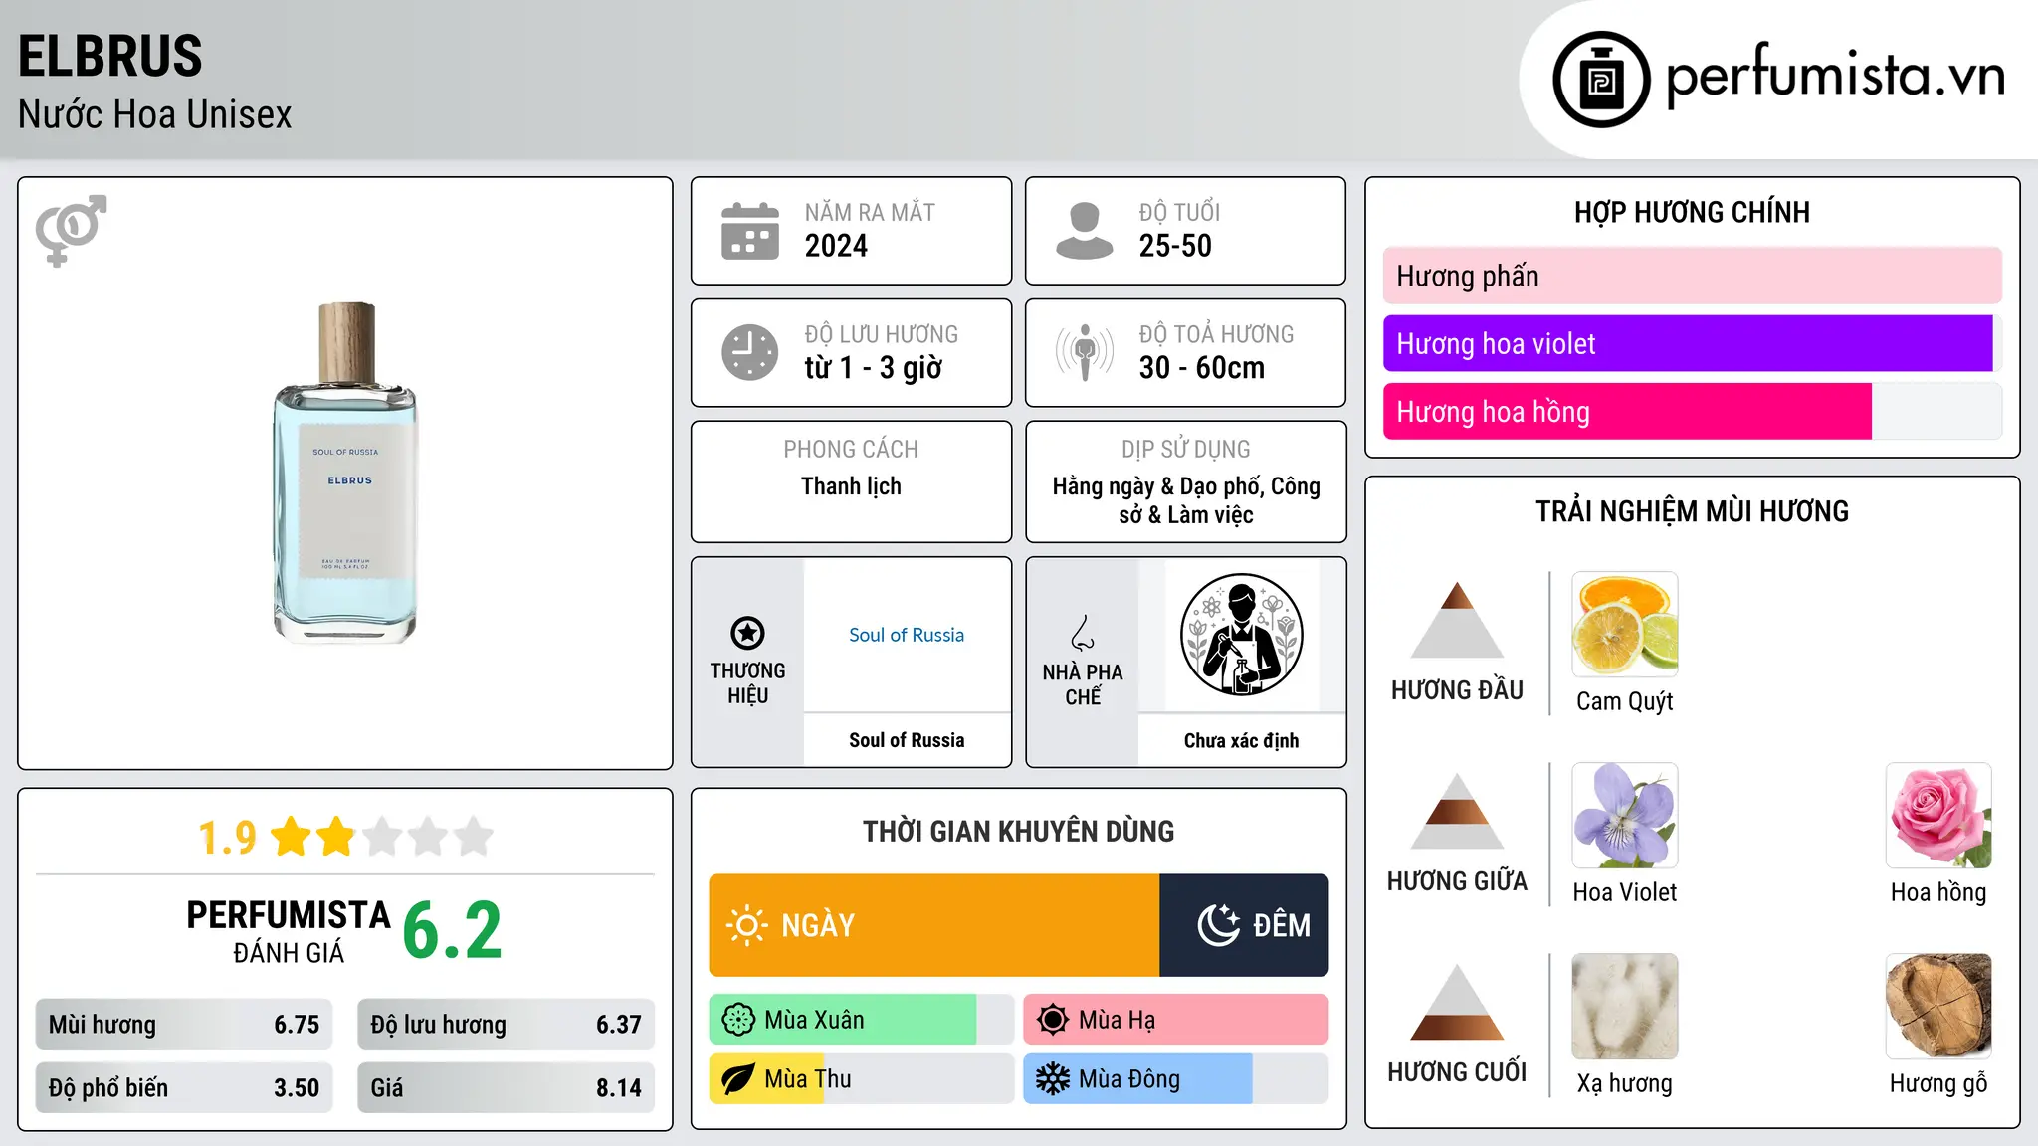Click the projection value 30 - 60cm
This screenshot has width=2038, height=1146.
coord(1202,368)
